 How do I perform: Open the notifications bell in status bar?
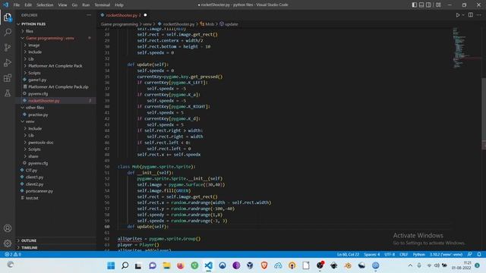(479, 254)
